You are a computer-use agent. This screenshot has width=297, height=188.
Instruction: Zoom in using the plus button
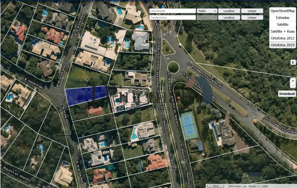[293, 81]
